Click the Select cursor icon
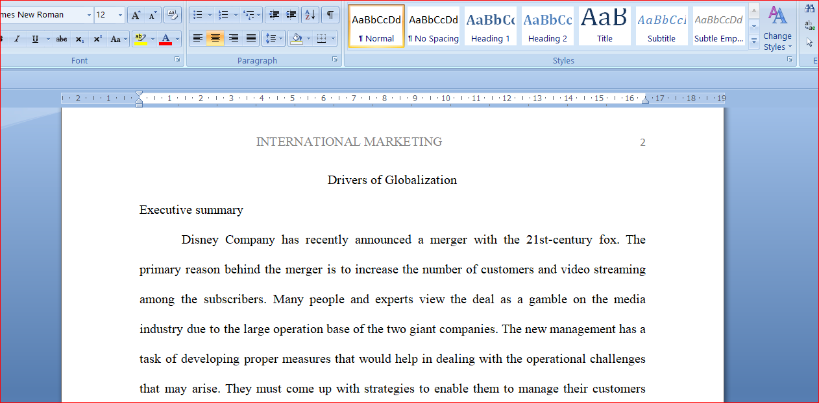This screenshot has height=403, width=819. tap(809, 42)
